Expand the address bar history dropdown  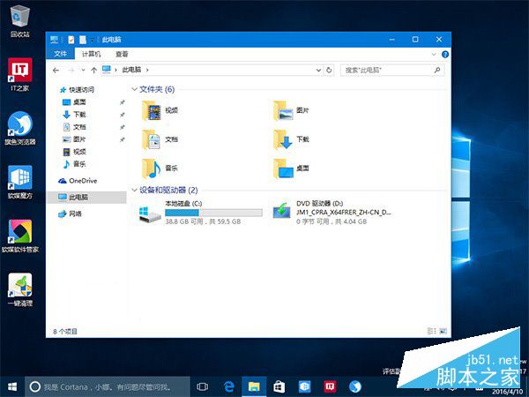point(318,71)
